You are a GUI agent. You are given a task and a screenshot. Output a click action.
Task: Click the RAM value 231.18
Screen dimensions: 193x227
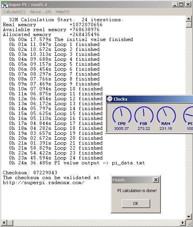pyautogui.click(x=166, y=128)
